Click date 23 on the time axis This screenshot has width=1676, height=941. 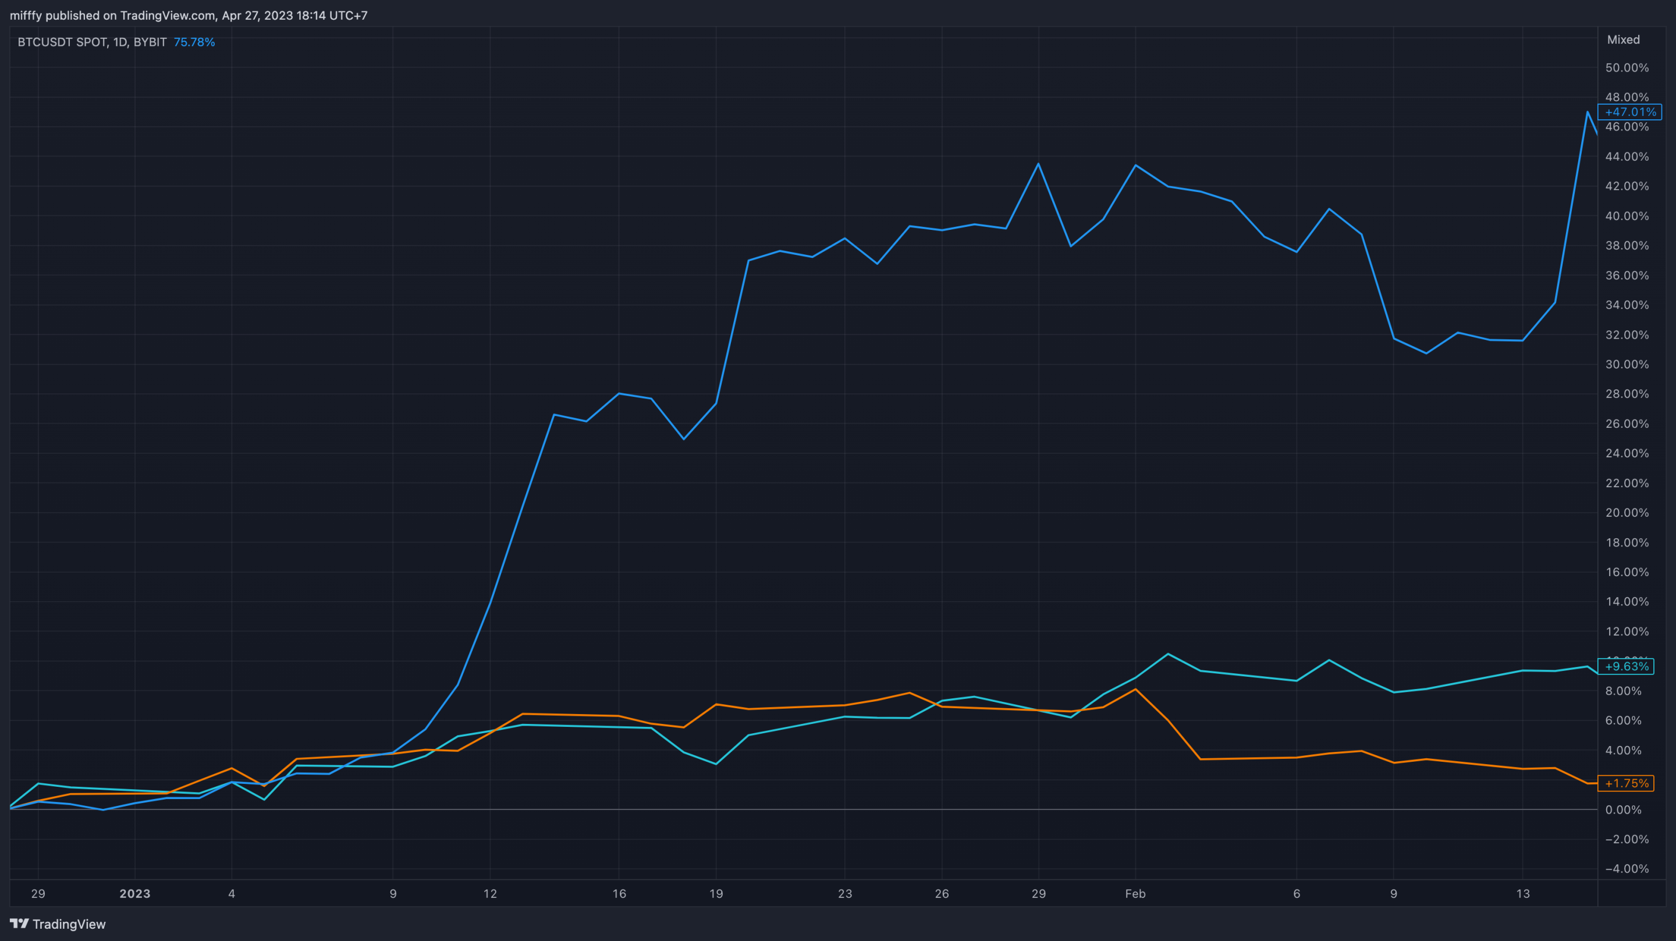point(844,893)
